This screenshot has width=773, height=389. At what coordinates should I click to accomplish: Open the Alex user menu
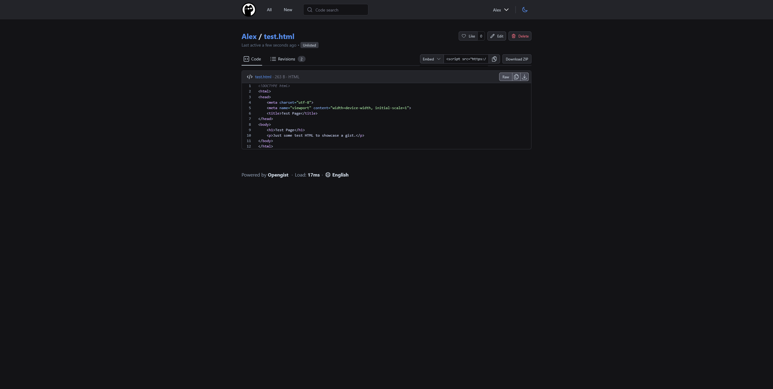[x=501, y=10]
